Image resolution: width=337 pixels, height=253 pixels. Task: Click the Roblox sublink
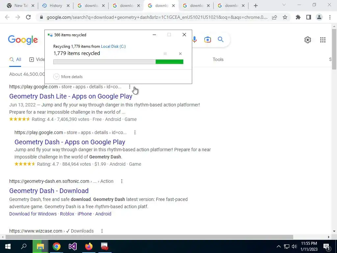pyautogui.click(x=67, y=214)
